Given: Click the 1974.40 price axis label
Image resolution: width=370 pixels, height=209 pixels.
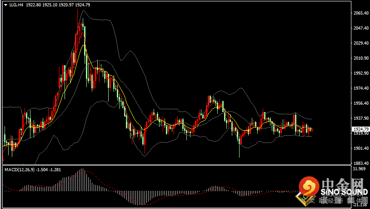Looking at the screenshot, I should [x=361, y=88].
